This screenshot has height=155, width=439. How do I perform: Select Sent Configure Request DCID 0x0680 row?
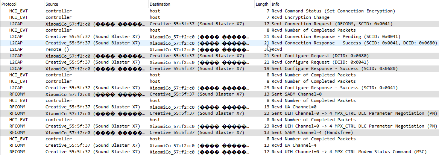(x=220, y=56)
